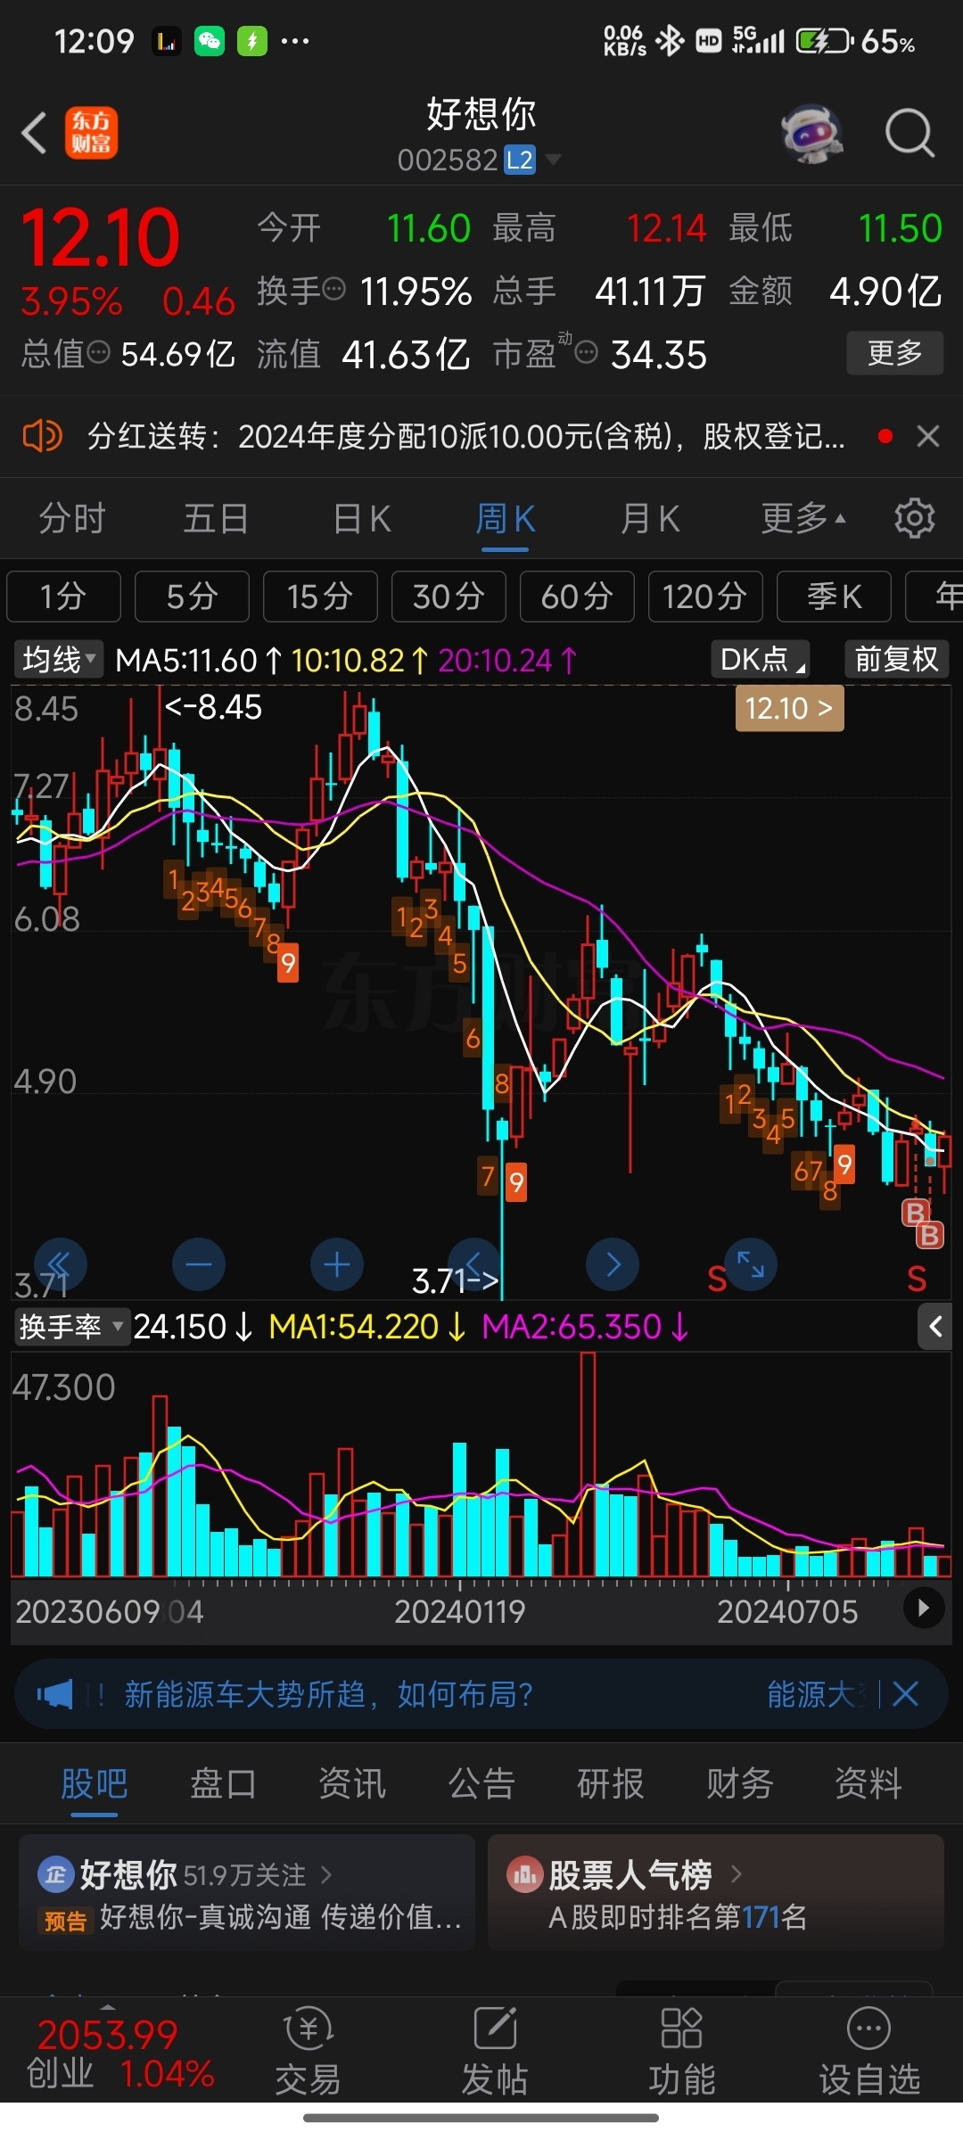Open the Eastmoney logo home icon
The width and height of the screenshot is (963, 2140).
click(x=91, y=134)
